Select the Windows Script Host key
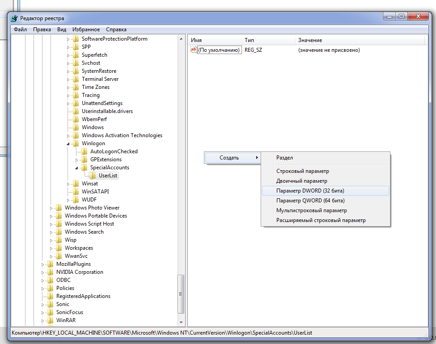 (x=89, y=224)
